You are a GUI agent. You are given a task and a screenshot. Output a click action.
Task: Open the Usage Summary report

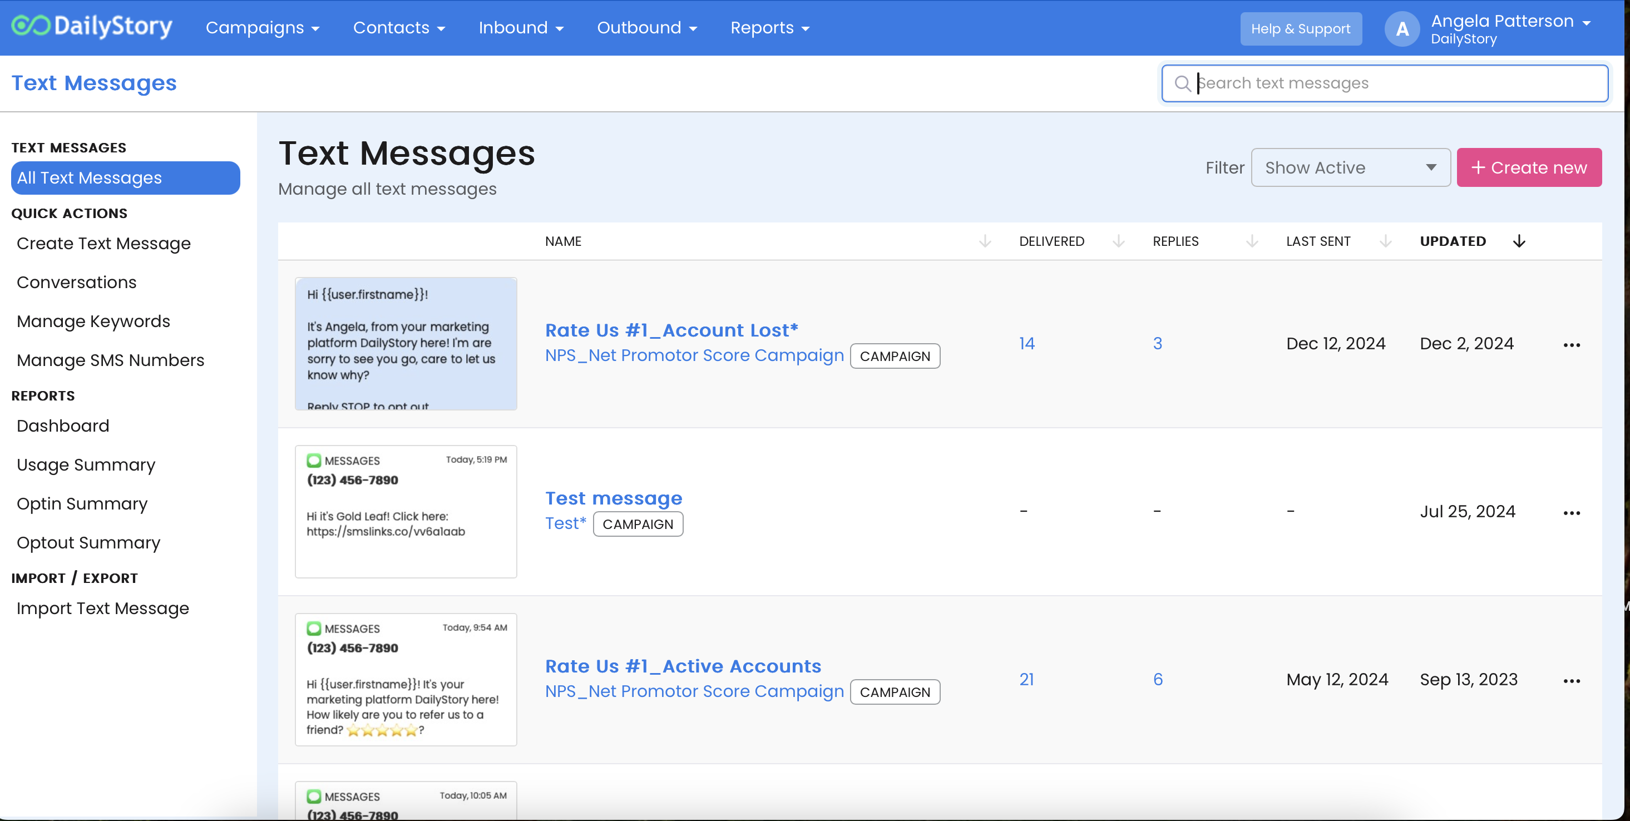(x=86, y=465)
